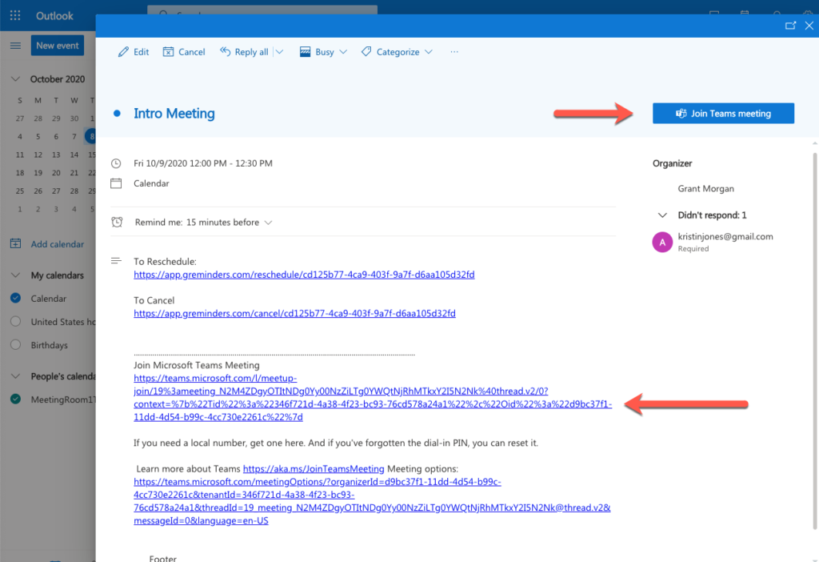Click the Teams icon on join button
The height and width of the screenshot is (562, 819).
[681, 114]
